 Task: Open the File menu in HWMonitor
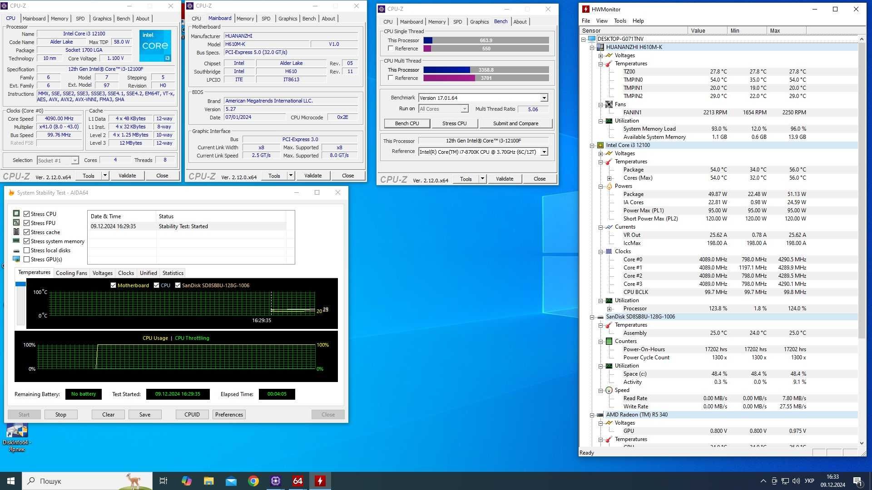586,21
